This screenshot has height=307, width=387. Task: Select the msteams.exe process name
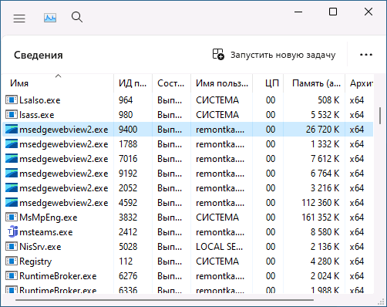(46, 232)
